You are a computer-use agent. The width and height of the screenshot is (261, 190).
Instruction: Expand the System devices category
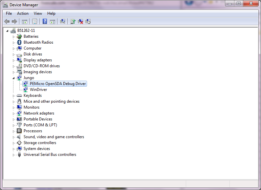coord(13,149)
